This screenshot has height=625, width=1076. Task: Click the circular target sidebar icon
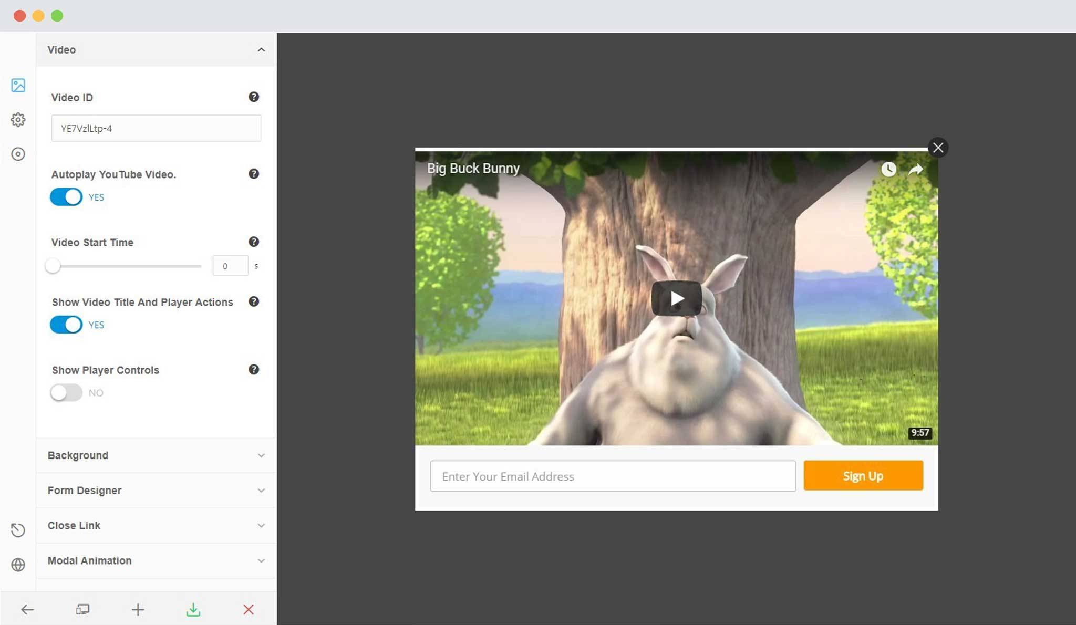[18, 154]
